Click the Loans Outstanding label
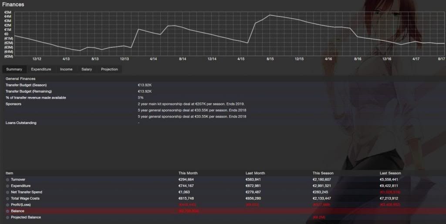The width and height of the screenshot is (446, 224). click(21, 123)
